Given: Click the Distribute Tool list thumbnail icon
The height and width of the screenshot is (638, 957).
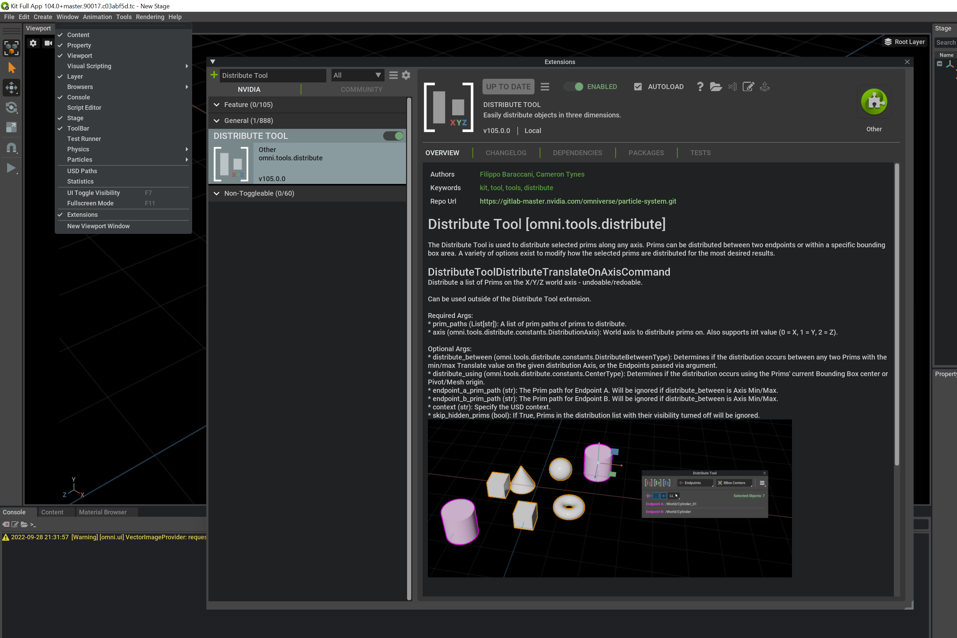Looking at the screenshot, I should pyautogui.click(x=231, y=163).
